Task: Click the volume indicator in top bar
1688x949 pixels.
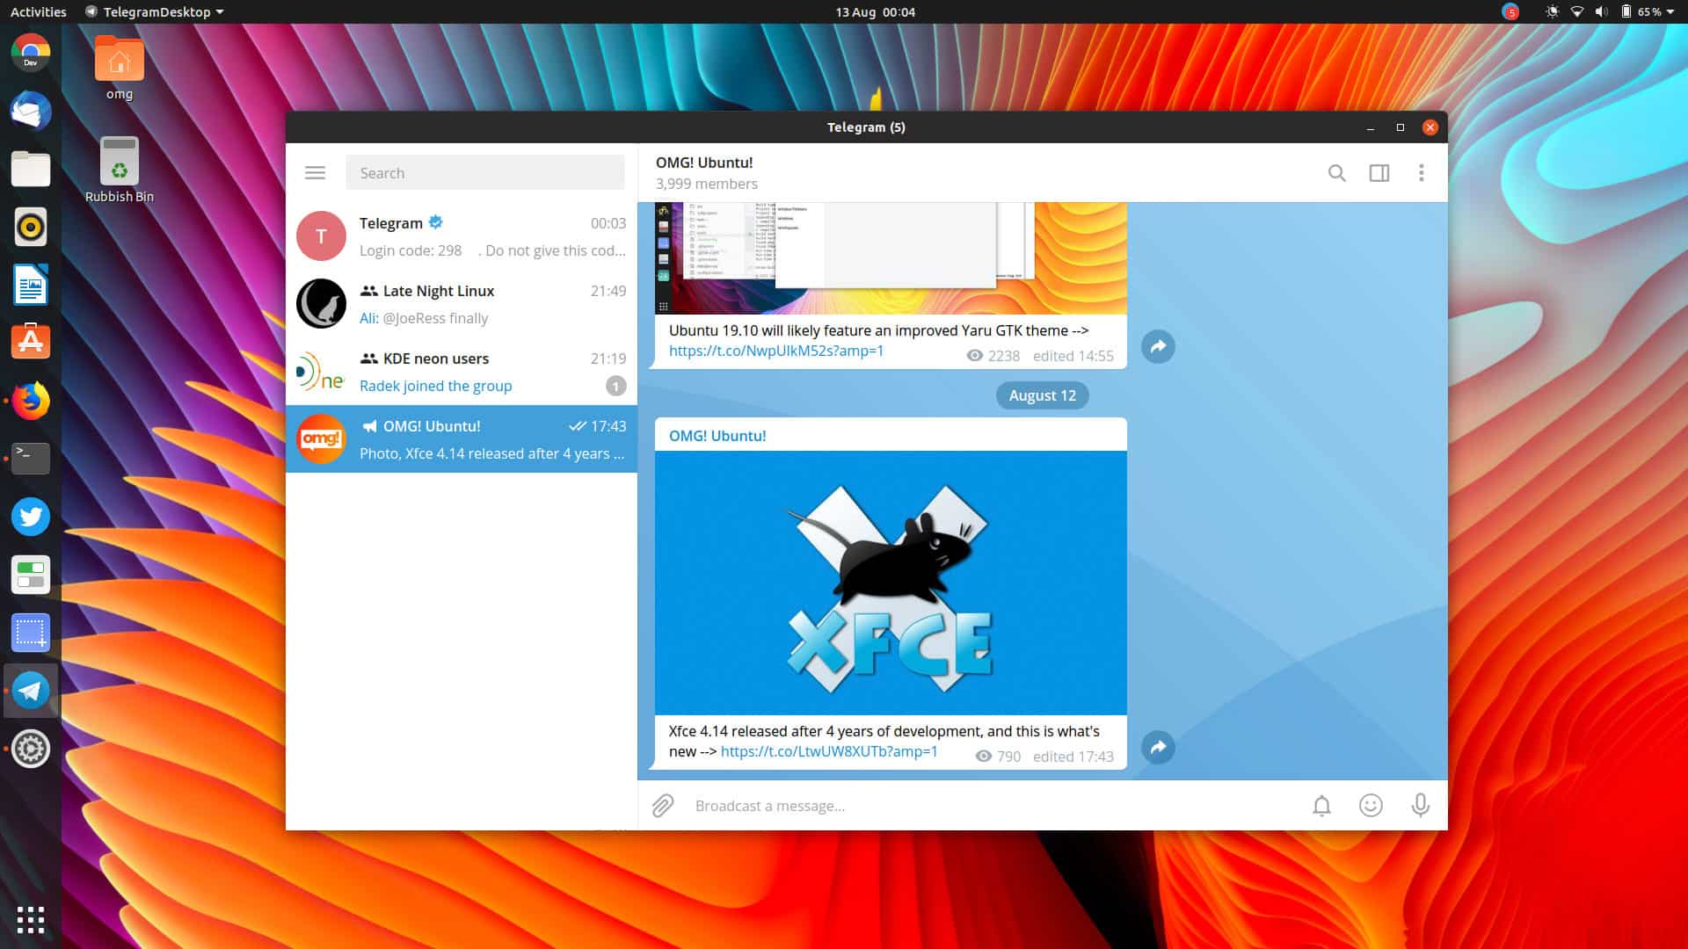Action: pyautogui.click(x=1601, y=12)
